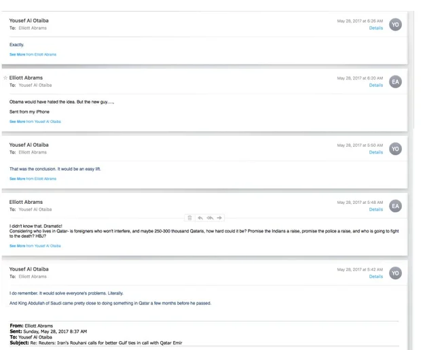
Task: Open See More under "easy lift" message
Action: (33, 179)
